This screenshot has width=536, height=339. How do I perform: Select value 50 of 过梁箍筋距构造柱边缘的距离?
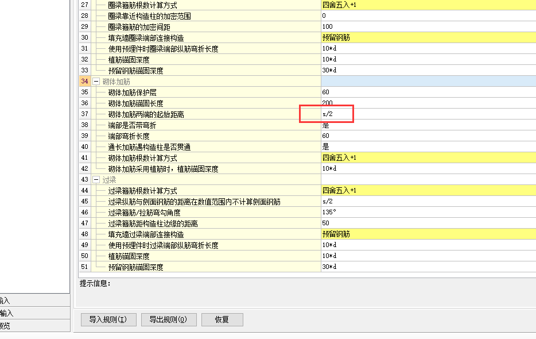(325, 224)
